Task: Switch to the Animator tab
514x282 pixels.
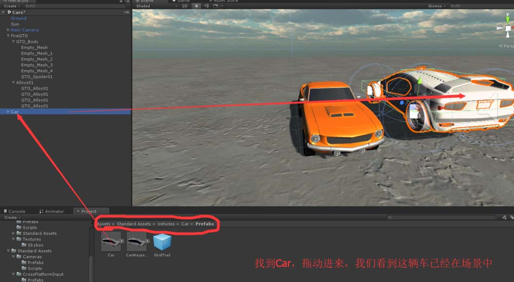Action: pos(52,211)
